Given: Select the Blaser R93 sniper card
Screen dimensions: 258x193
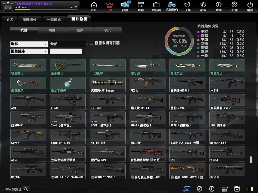Looking at the screenshot, I should pos(227,137).
